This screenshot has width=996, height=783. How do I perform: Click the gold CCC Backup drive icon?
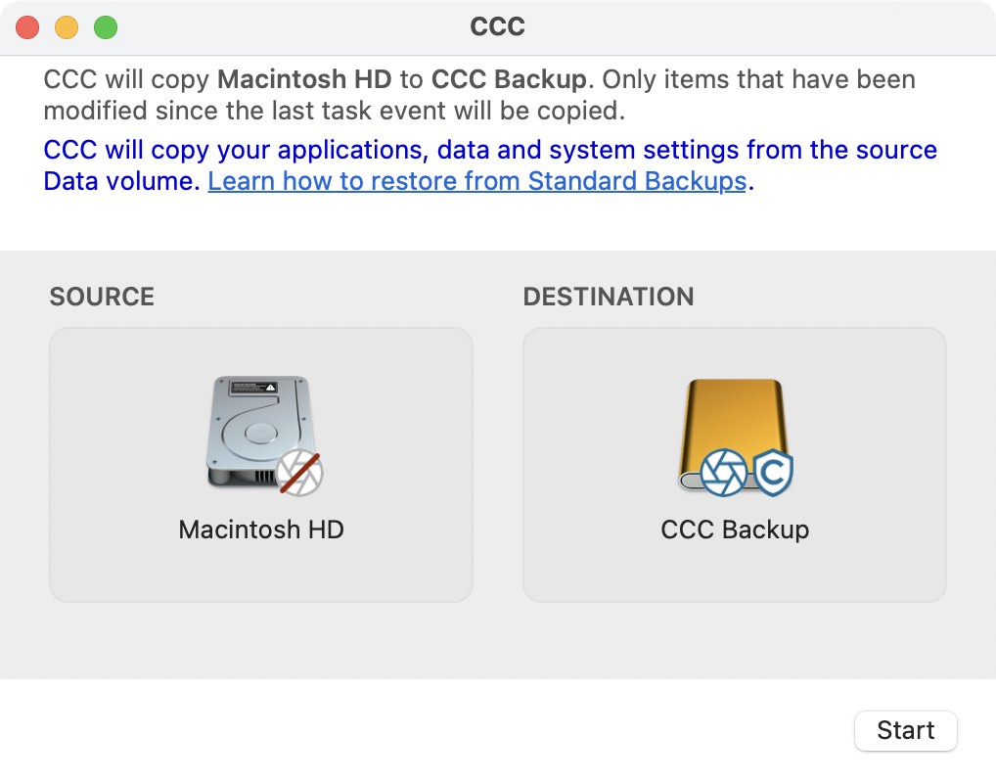pos(734,436)
